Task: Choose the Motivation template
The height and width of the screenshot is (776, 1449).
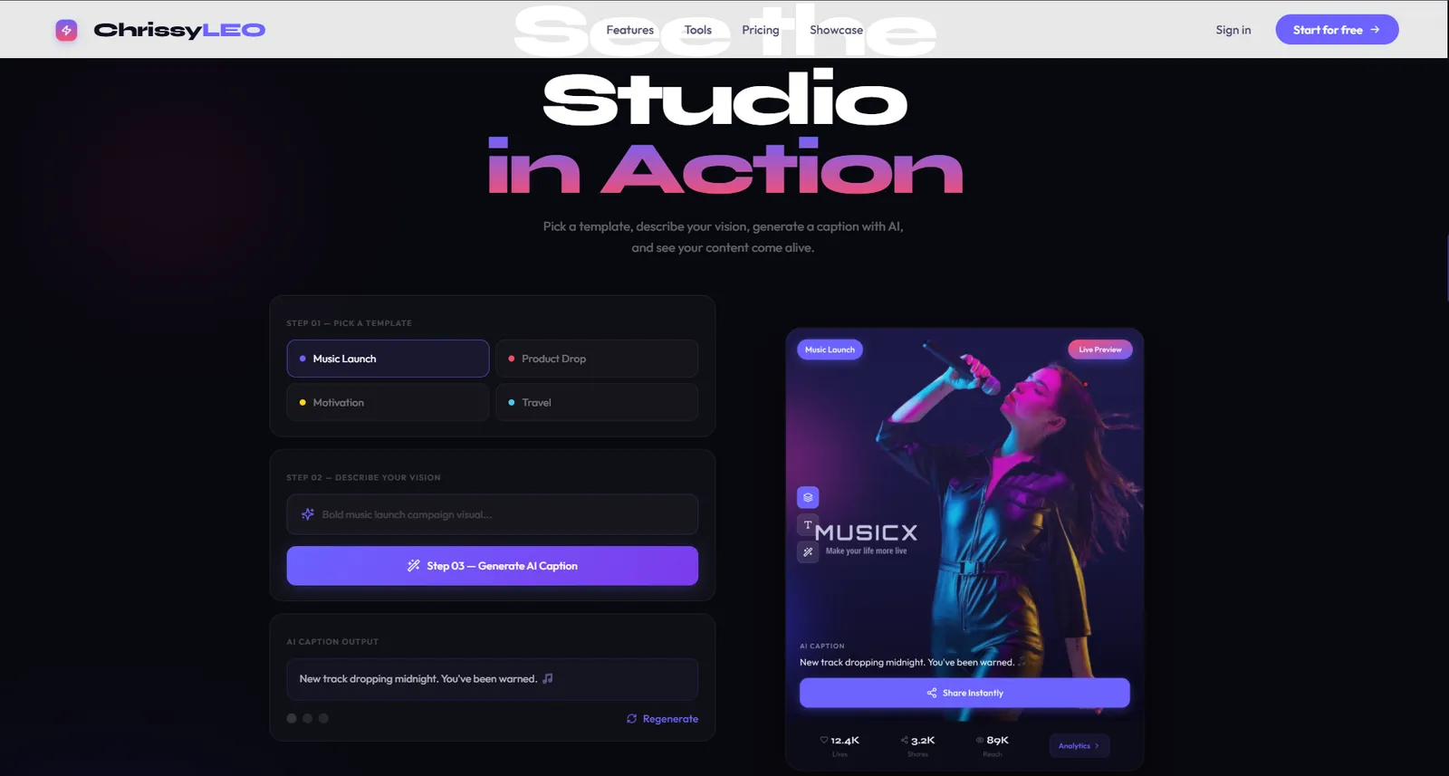Action: (388, 402)
